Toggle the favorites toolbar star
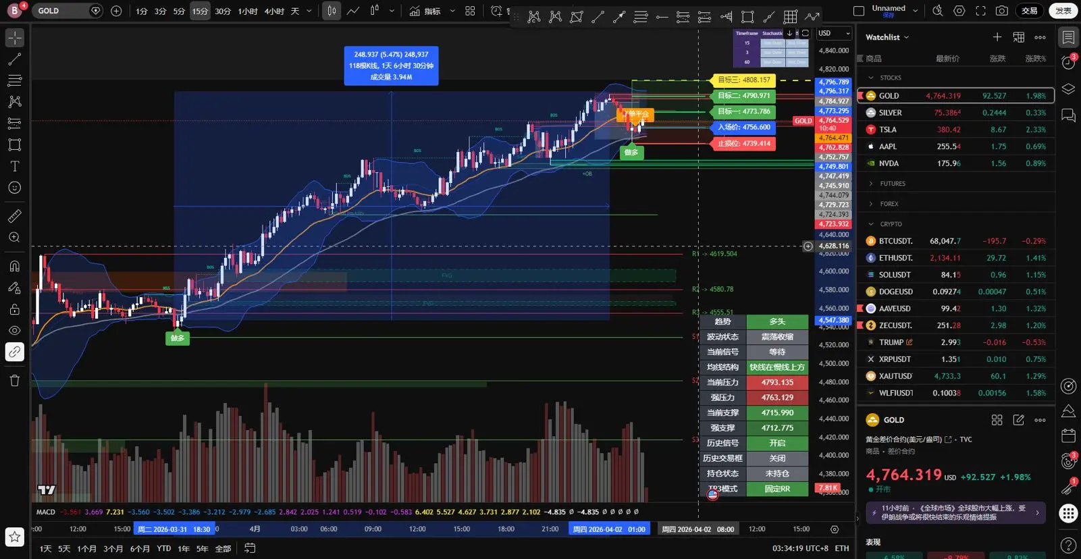 (14, 537)
